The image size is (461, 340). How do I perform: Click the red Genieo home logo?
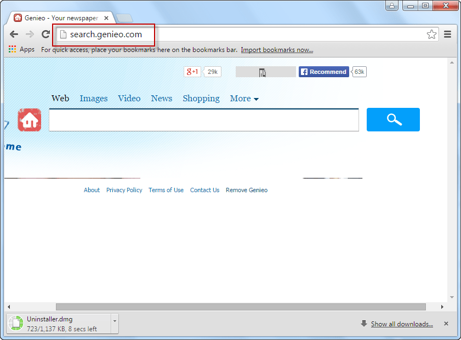pos(30,120)
